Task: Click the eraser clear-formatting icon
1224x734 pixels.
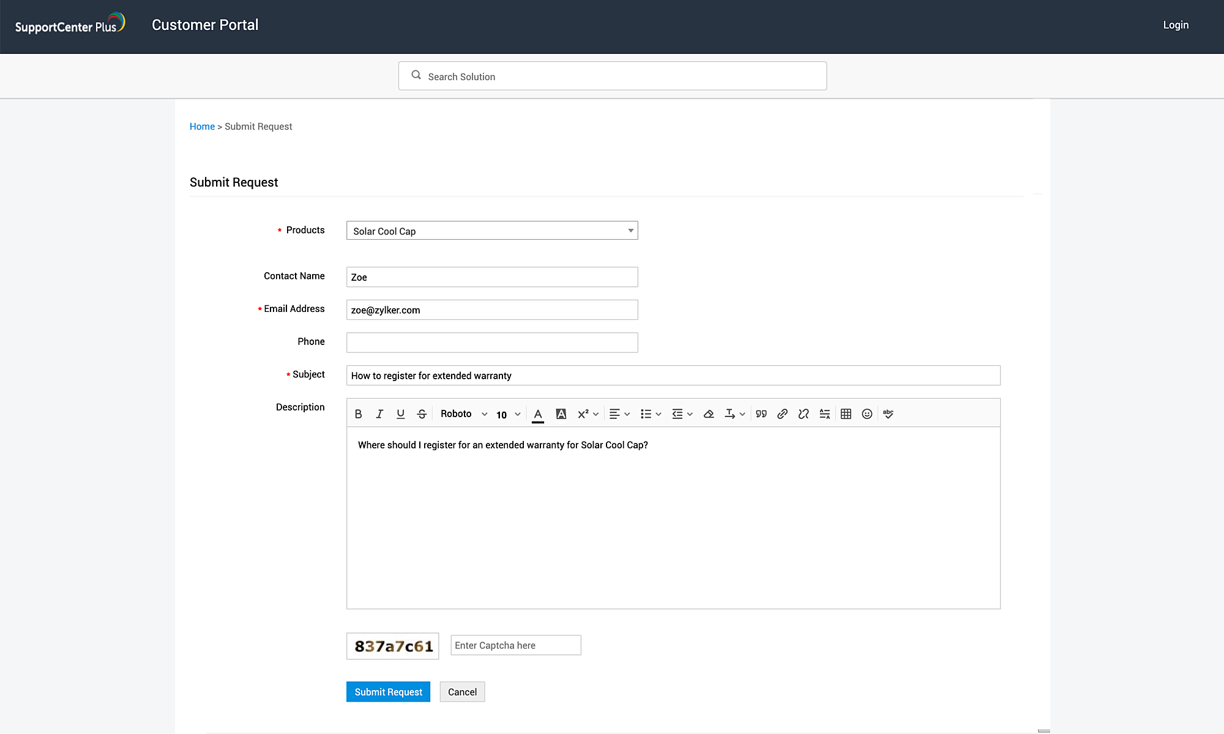Action: pos(709,414)
